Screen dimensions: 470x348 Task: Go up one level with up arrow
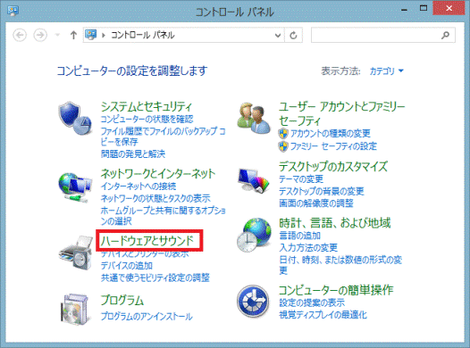click(x=73, y=36)
